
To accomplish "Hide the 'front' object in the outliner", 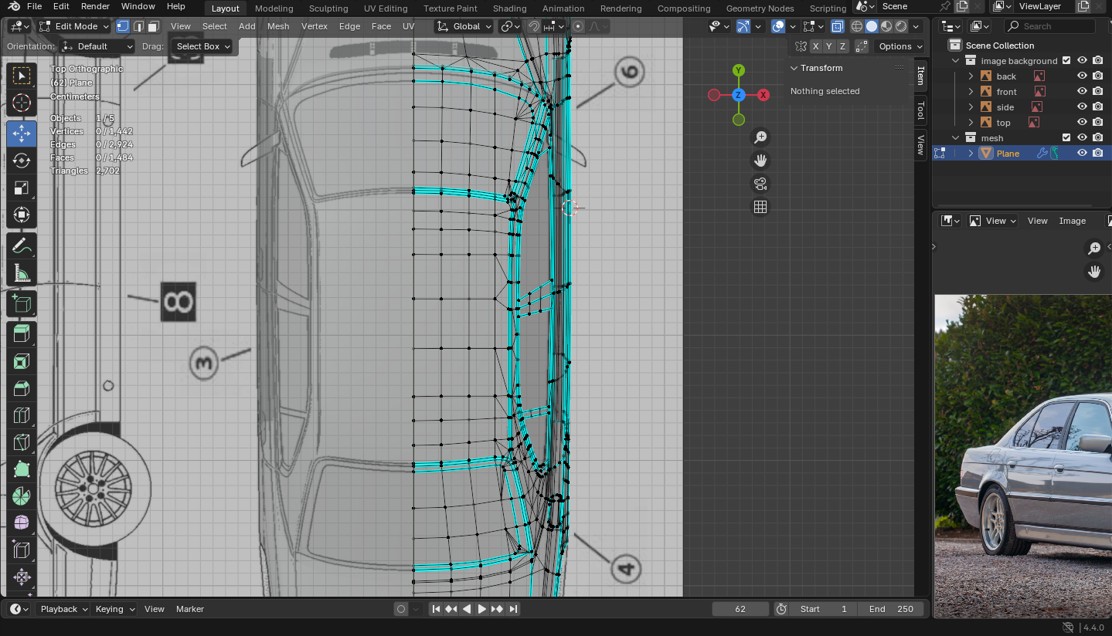I will coord(1082,92).
